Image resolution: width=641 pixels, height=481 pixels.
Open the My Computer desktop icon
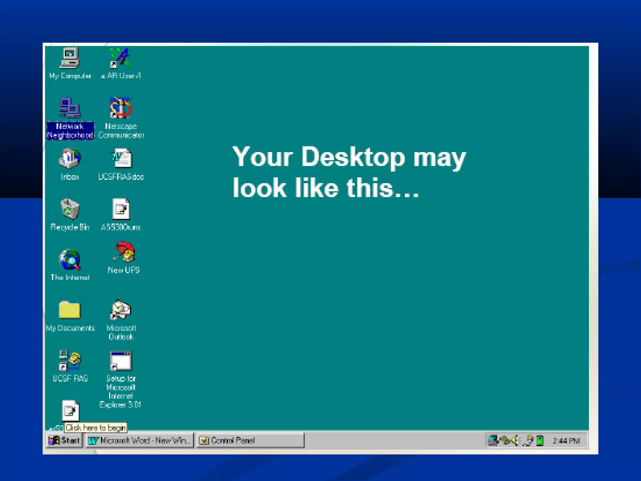click(69, 58)
